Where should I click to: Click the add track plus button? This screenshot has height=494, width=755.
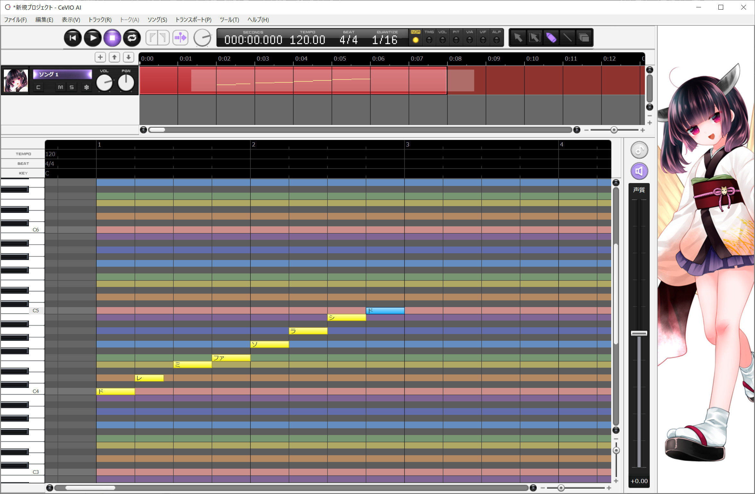point(100,57)
